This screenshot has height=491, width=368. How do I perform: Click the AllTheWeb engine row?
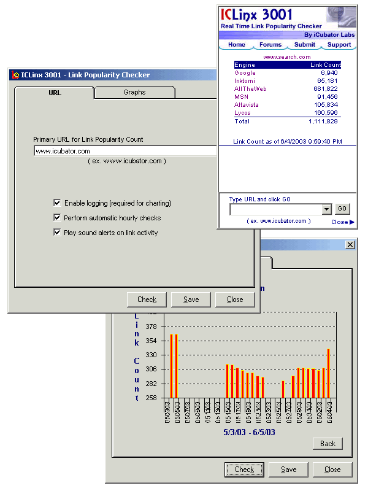click(287, 89)
